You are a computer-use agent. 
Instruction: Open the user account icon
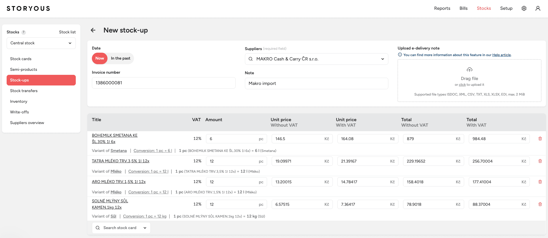538,8
